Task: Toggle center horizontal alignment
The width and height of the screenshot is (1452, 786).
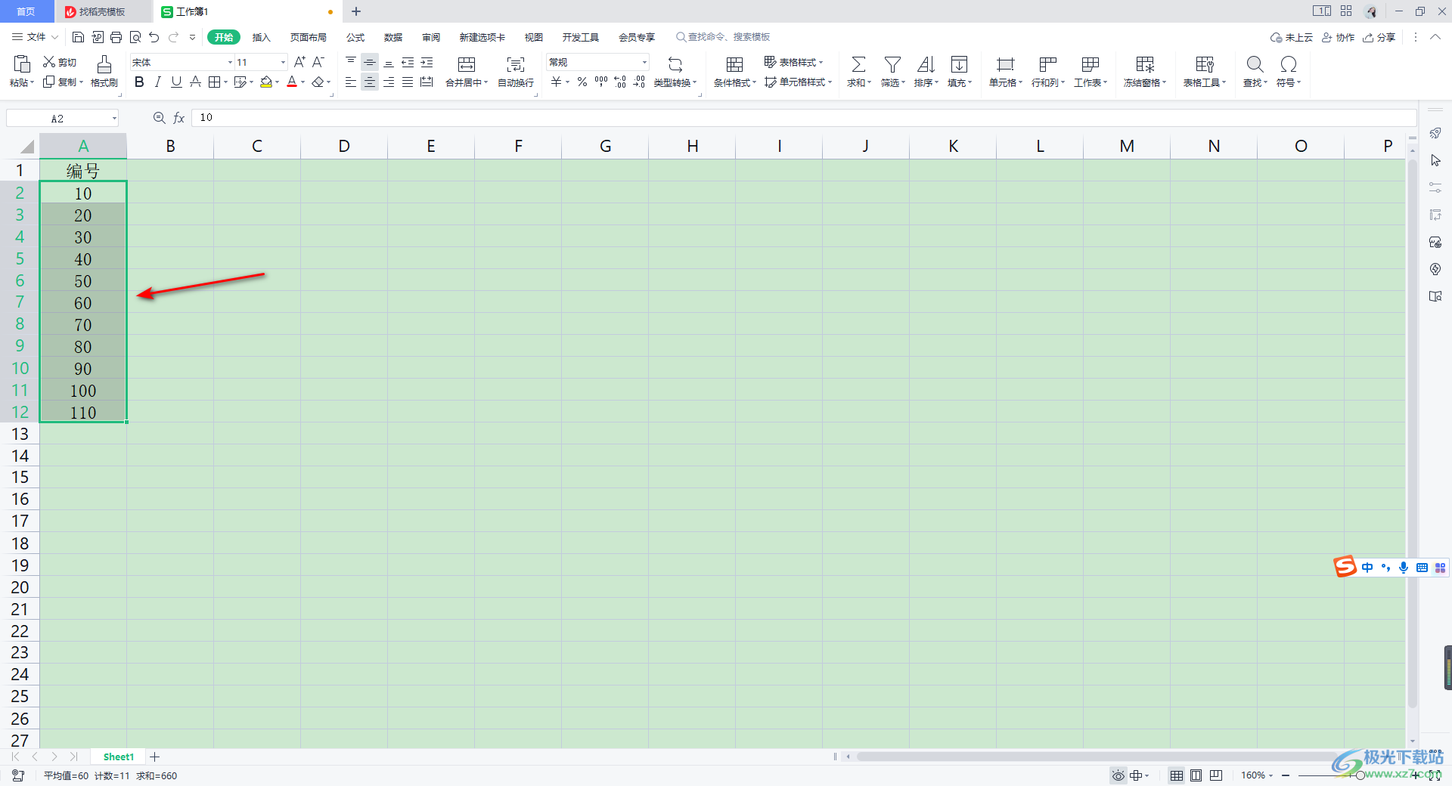Action: (x=370, y=82)
